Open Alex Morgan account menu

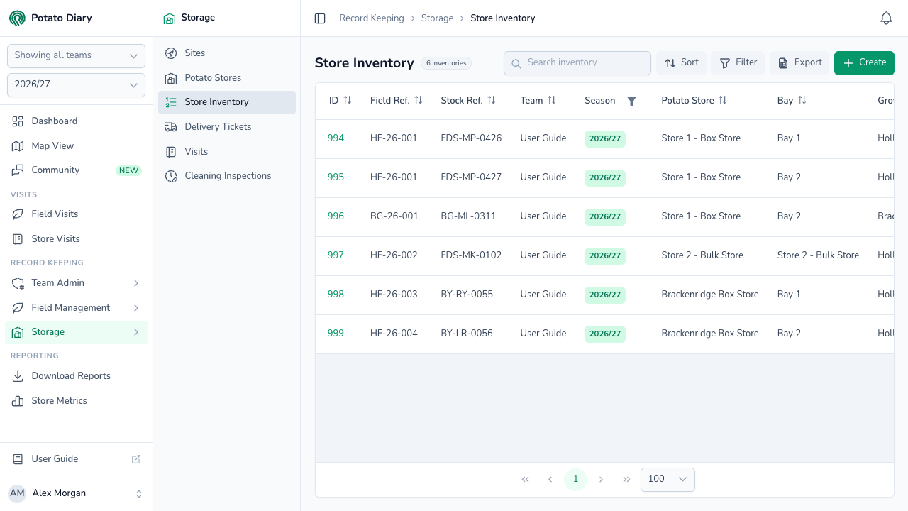(76, 493)
